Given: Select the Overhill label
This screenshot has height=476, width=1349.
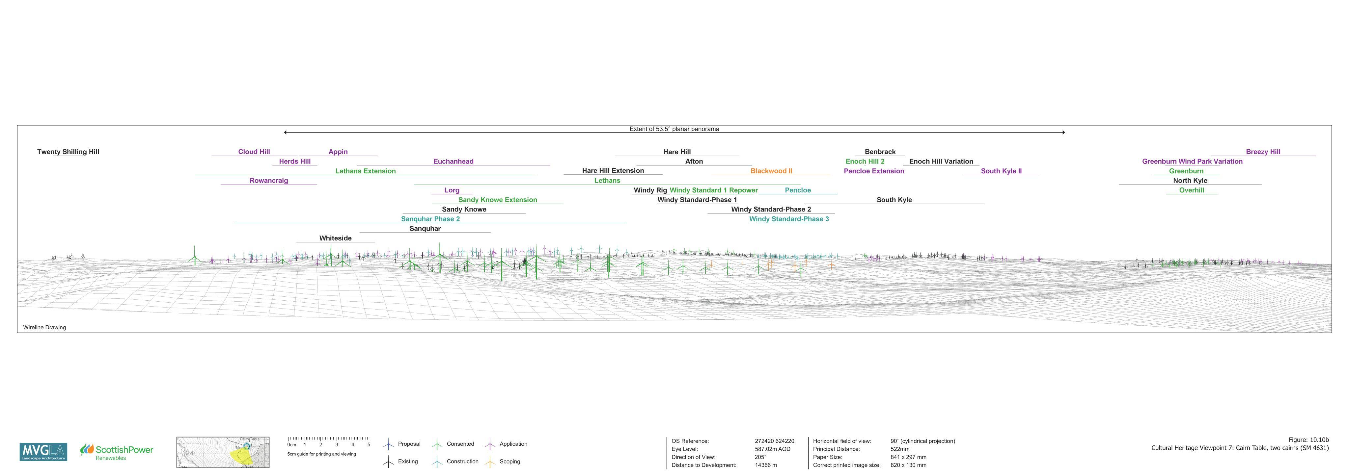Looking at the screenshot, I should point(1192,190).
